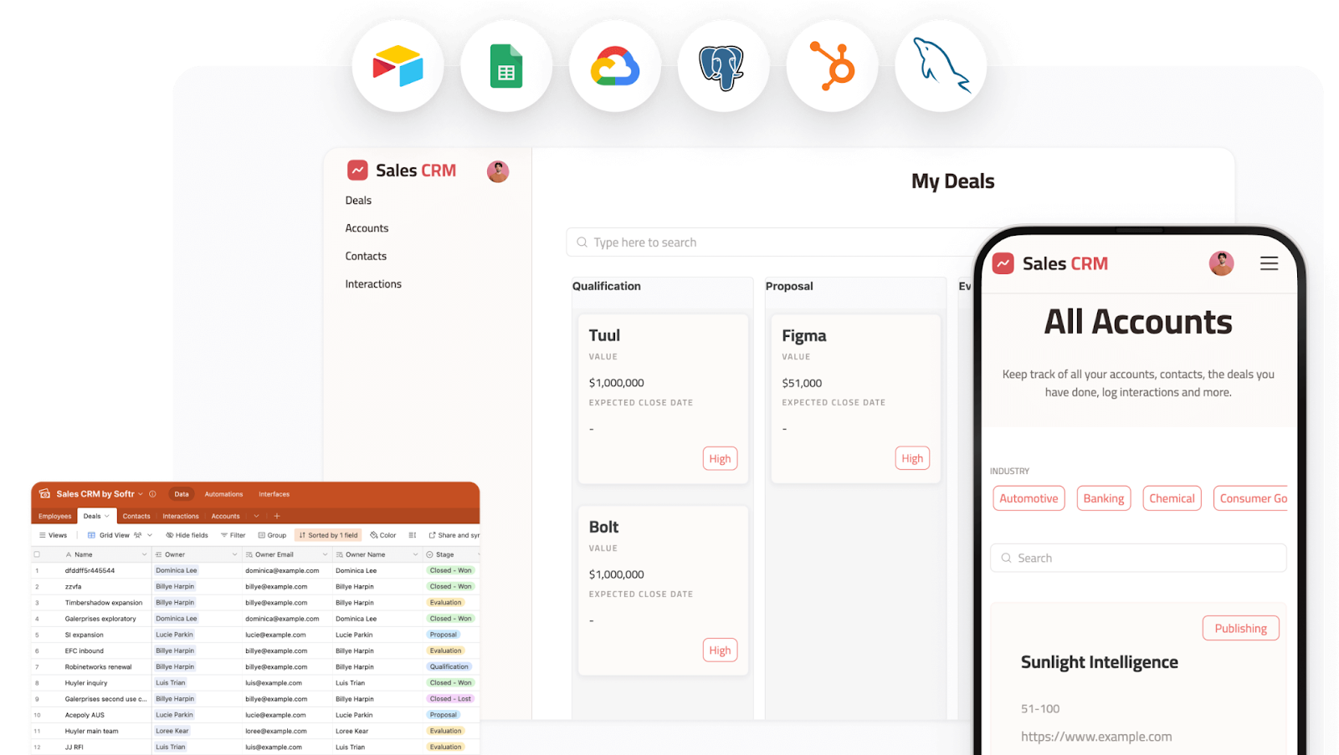Open Stage column header

tap(452, 554)
